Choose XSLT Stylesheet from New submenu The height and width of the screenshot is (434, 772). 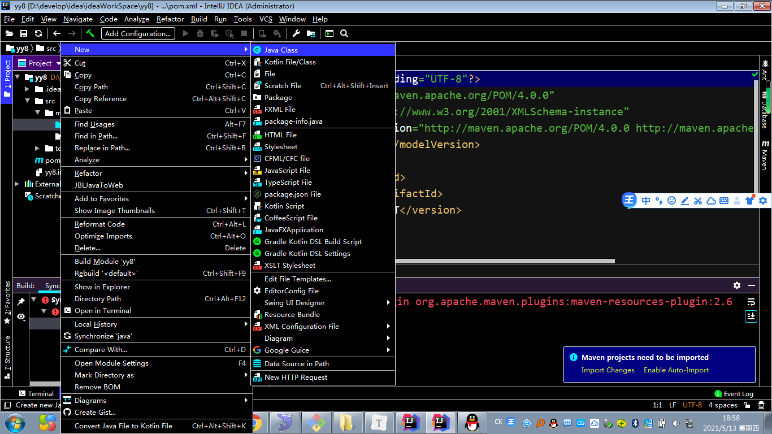tap(323, 265)
